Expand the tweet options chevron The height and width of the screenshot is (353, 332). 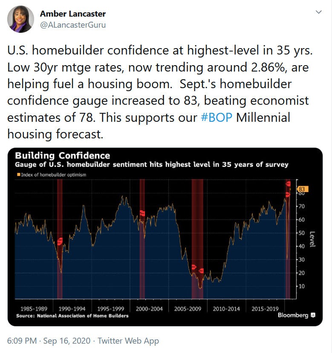318,12
